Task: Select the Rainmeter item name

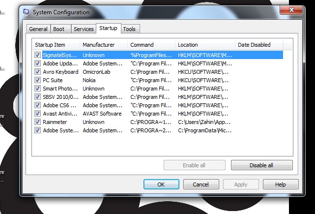Action: coord(55,122)
